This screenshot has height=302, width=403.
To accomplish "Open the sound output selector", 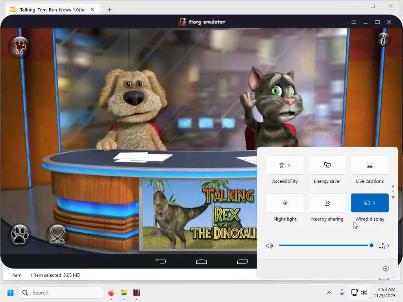I will click(384, 246).
